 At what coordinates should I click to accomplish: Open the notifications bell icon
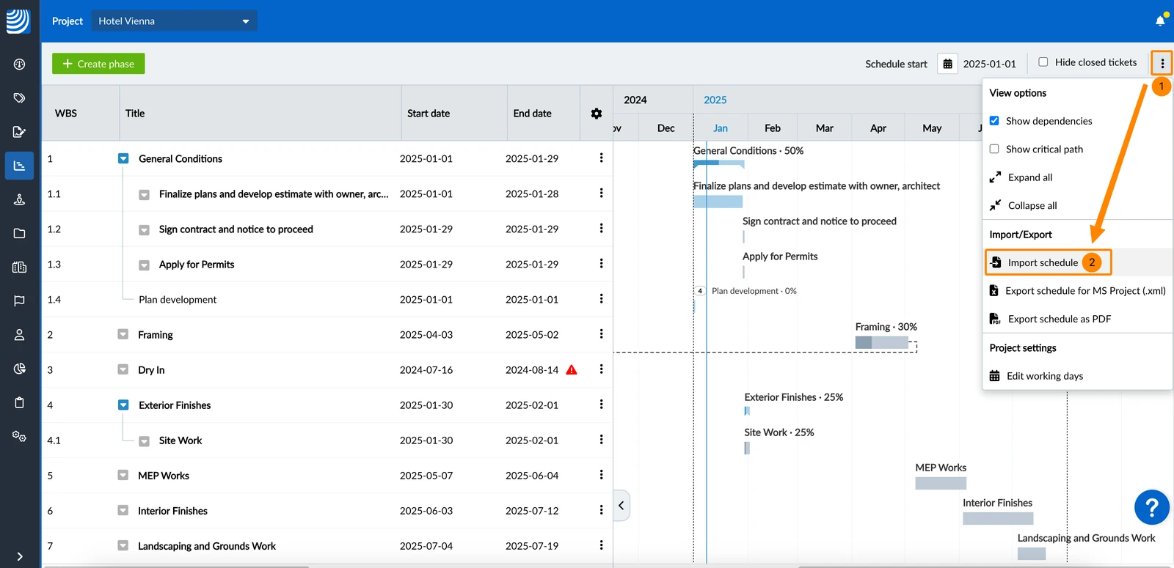click(x=1160, y=21)
